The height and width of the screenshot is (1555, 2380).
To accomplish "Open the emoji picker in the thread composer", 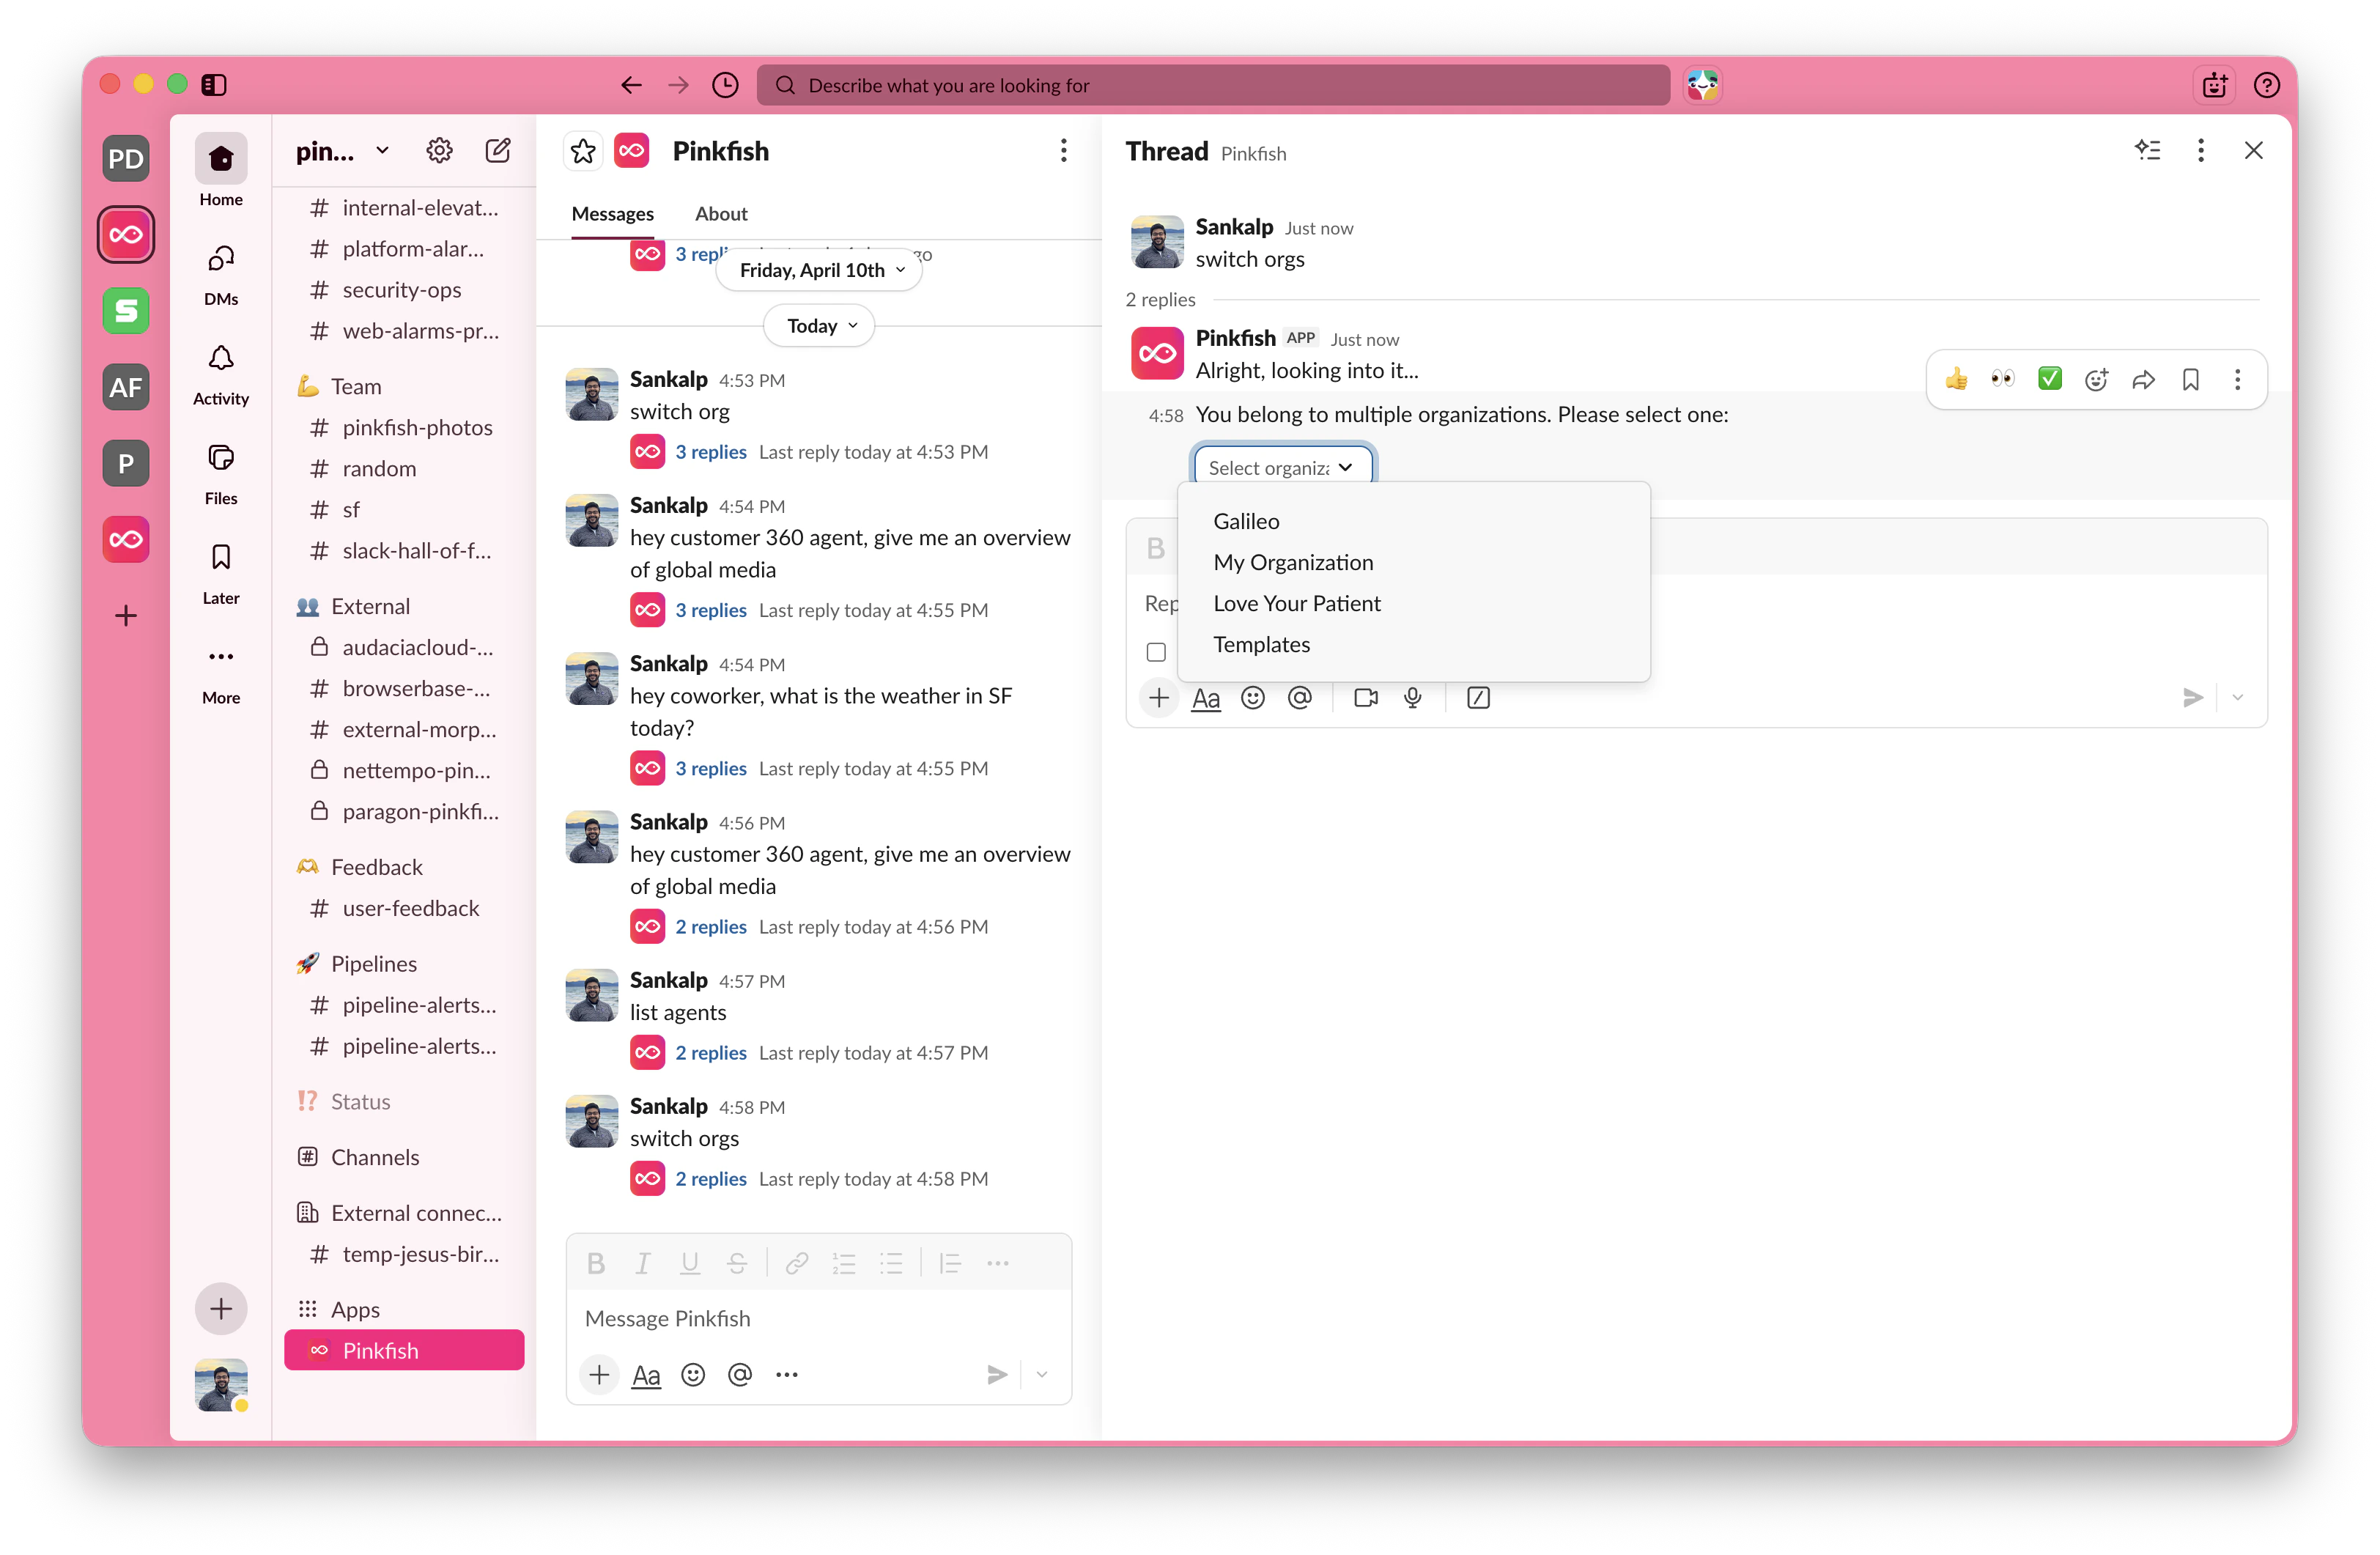I will [x=1252, y=698].
